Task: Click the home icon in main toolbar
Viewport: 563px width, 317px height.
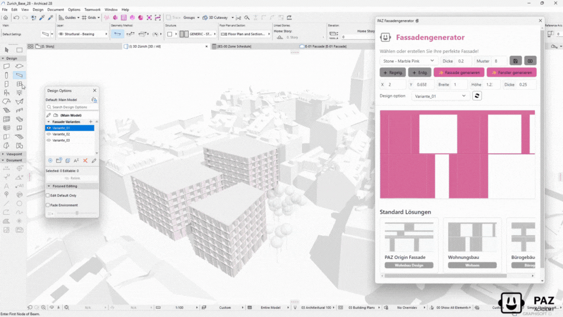Action: 5,18
